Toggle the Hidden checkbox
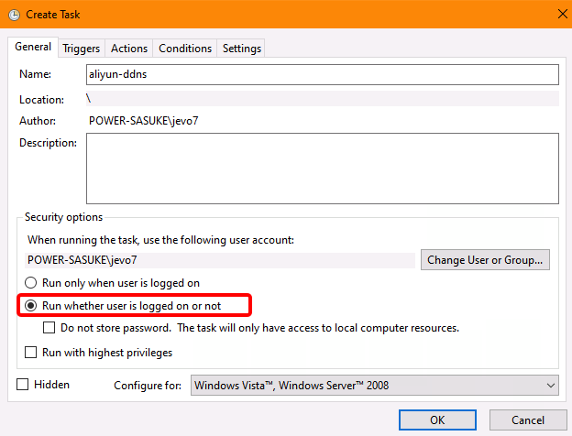Image resolution: width=572 pixels, height=436 pixels. coord(23,385)
